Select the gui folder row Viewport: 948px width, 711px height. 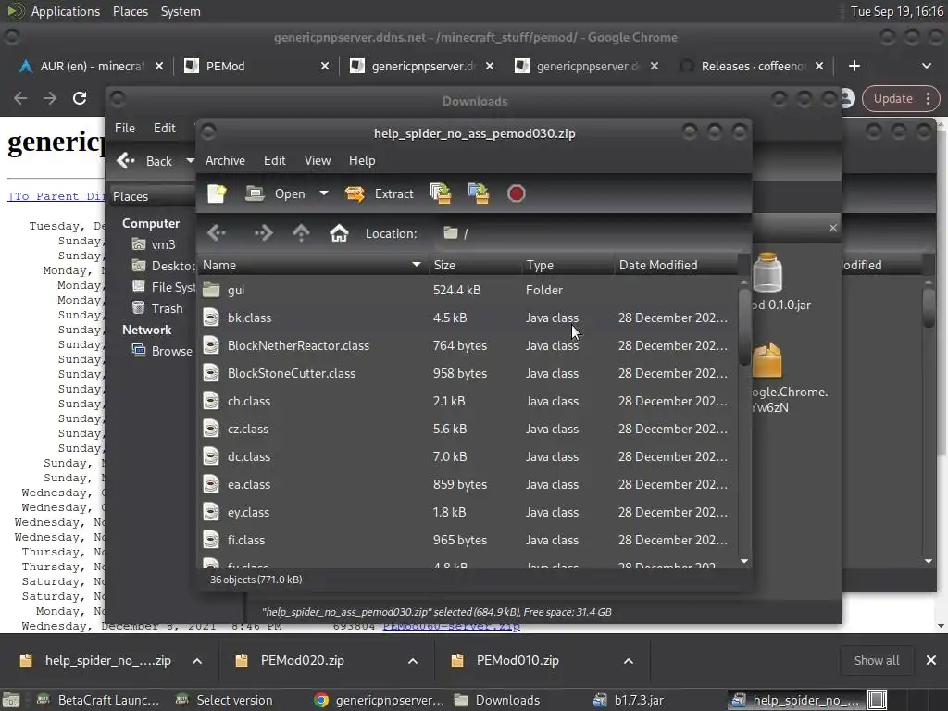coord(468,290)
